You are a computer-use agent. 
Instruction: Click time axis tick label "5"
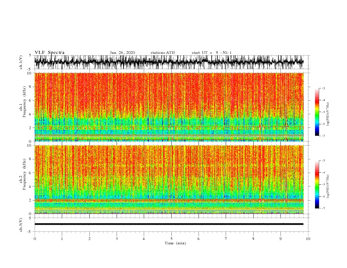click(x=171, y=239)
